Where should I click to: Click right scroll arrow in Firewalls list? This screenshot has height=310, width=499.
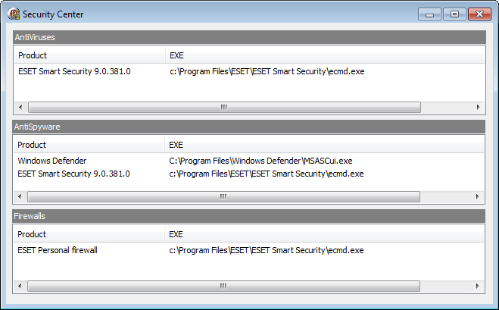coord(478,286)
